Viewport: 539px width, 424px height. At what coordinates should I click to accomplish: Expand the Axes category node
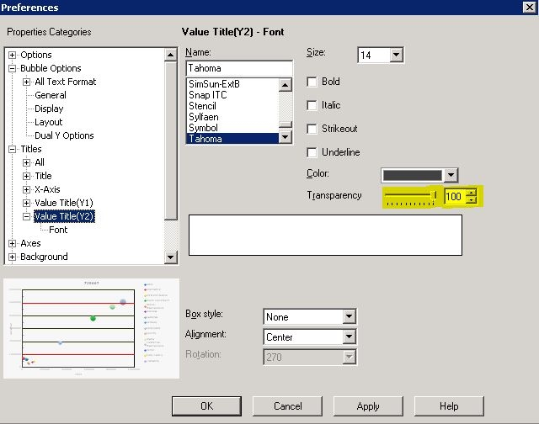[x=13, y=243]
